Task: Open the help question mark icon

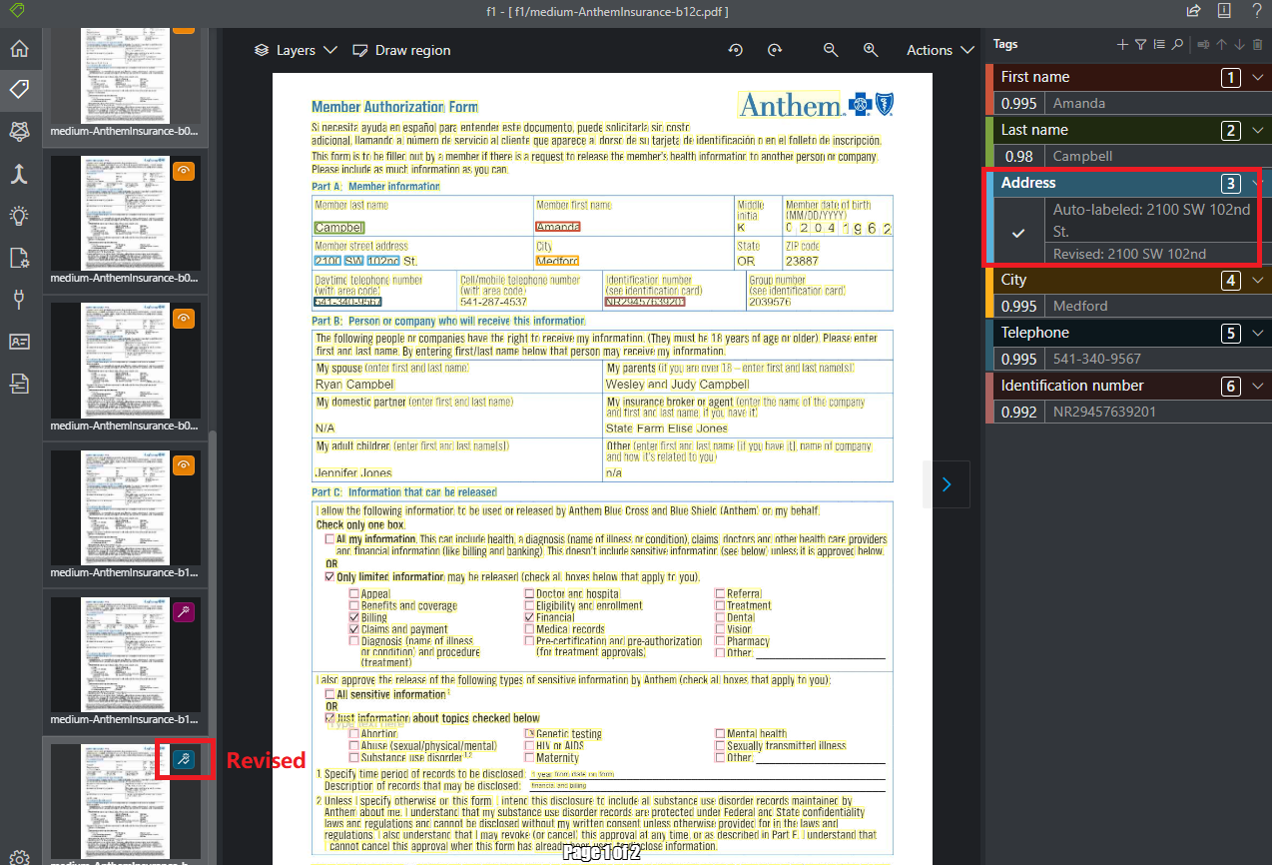Action: pos(1257,11)
